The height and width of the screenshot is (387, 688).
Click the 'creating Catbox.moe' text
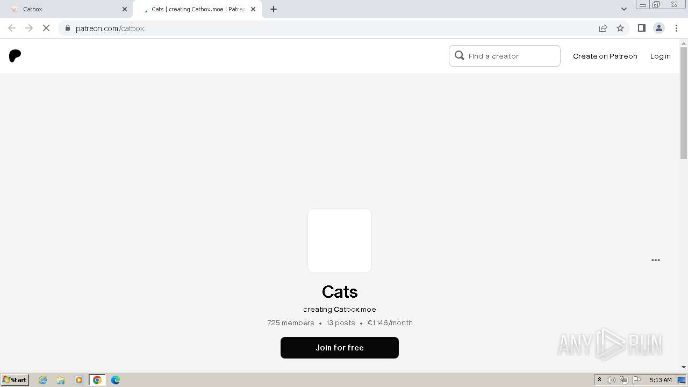340,310
